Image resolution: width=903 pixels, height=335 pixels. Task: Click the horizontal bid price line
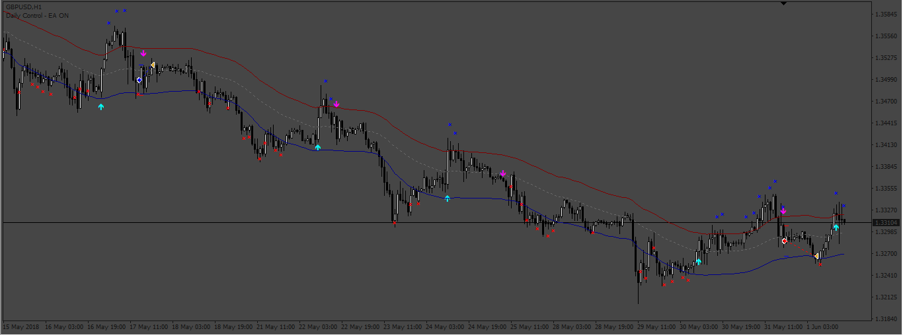[x=436, y=223]
